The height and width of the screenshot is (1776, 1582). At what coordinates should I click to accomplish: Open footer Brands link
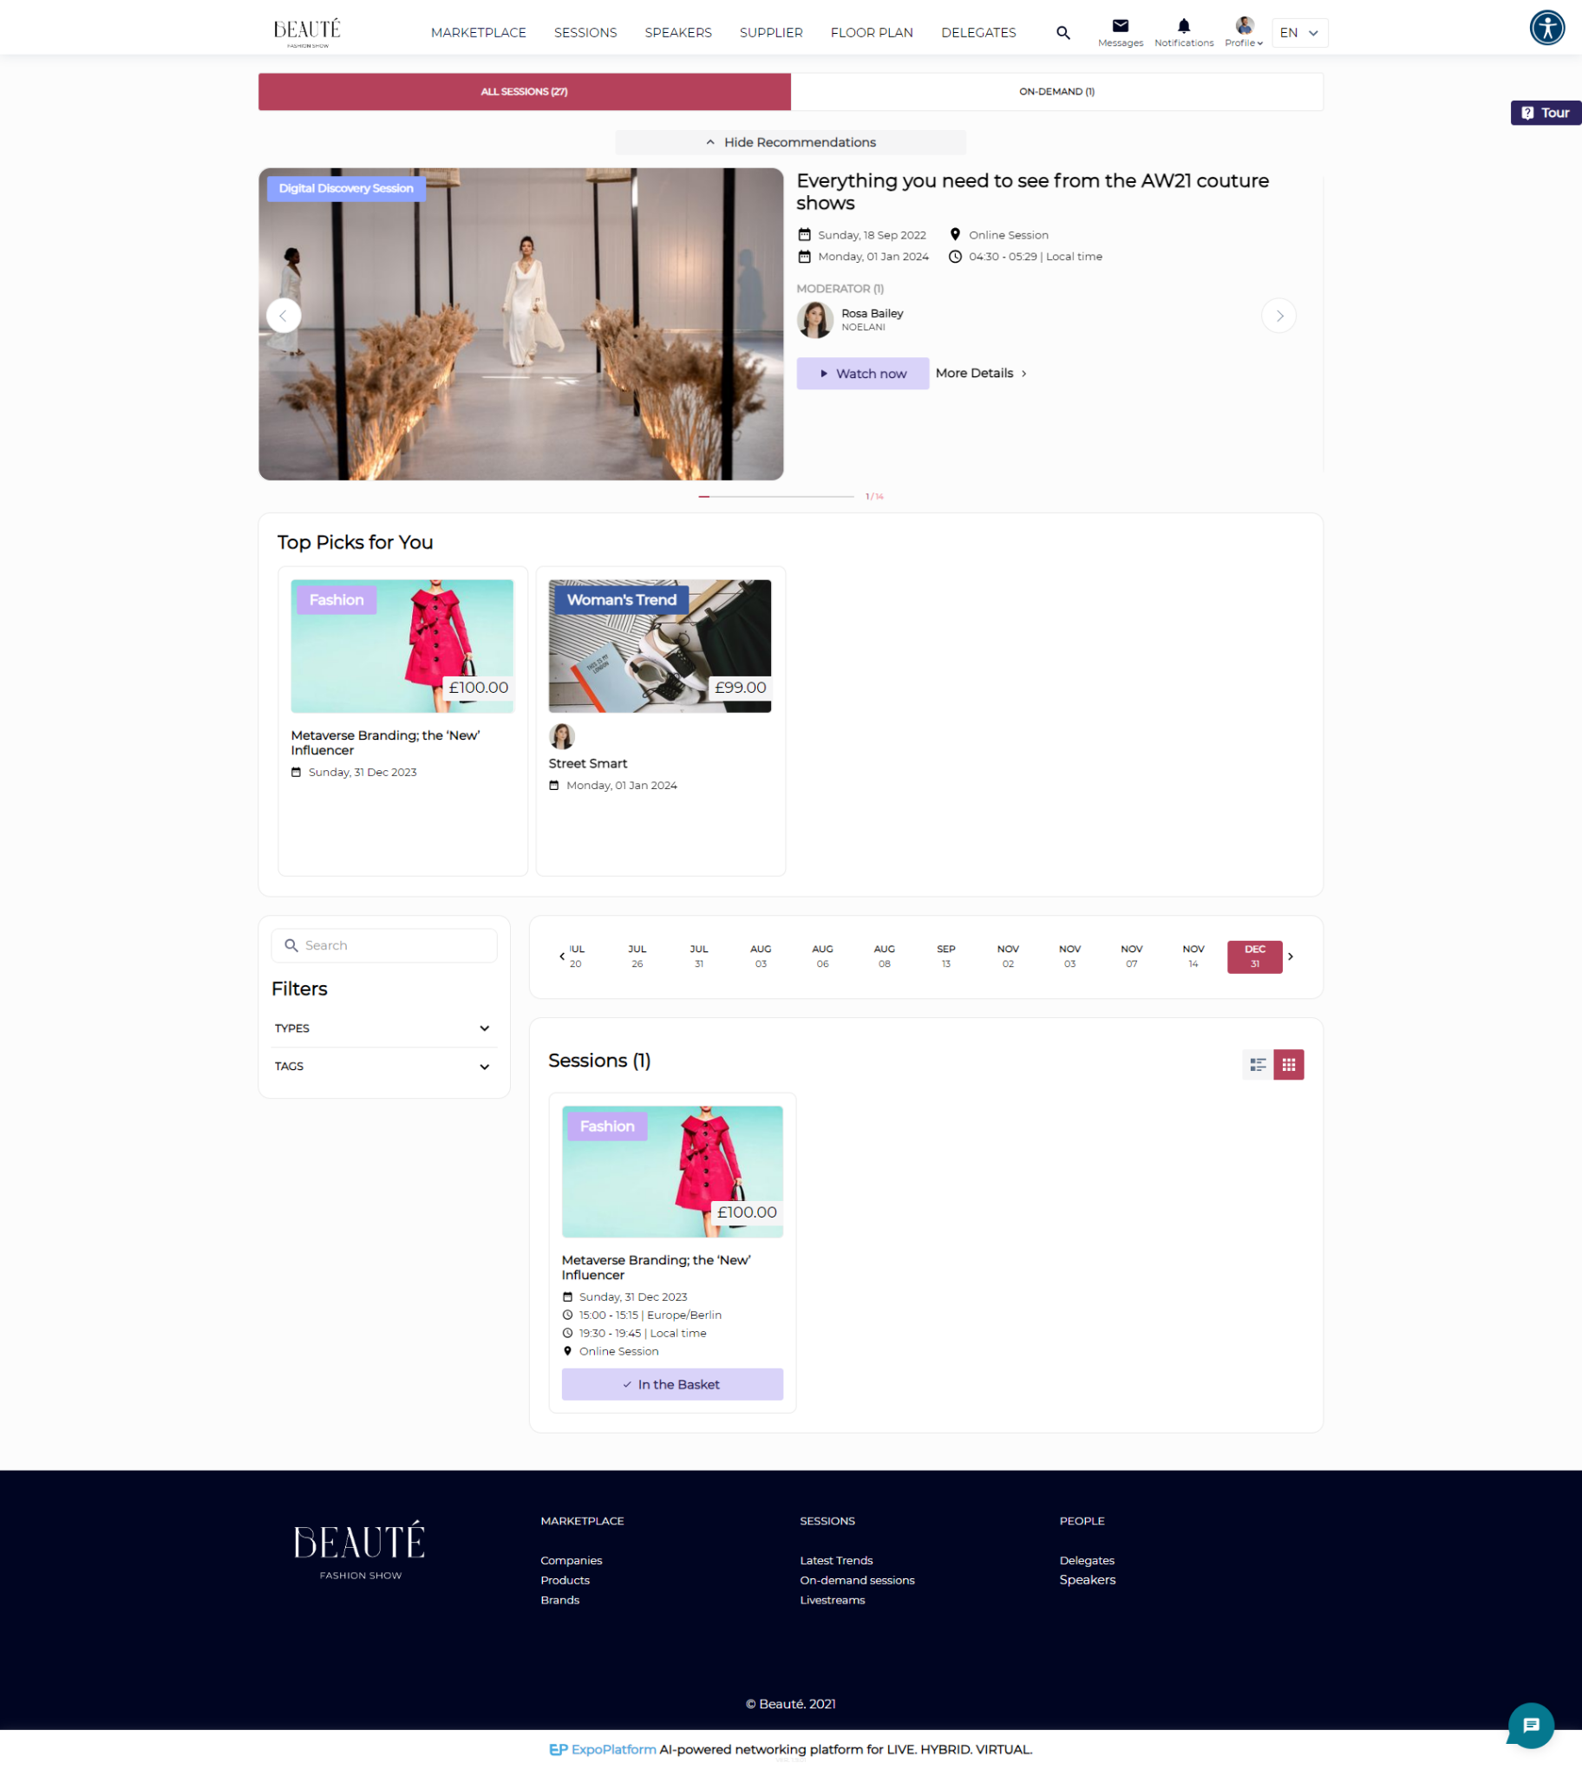(559, 1601)
